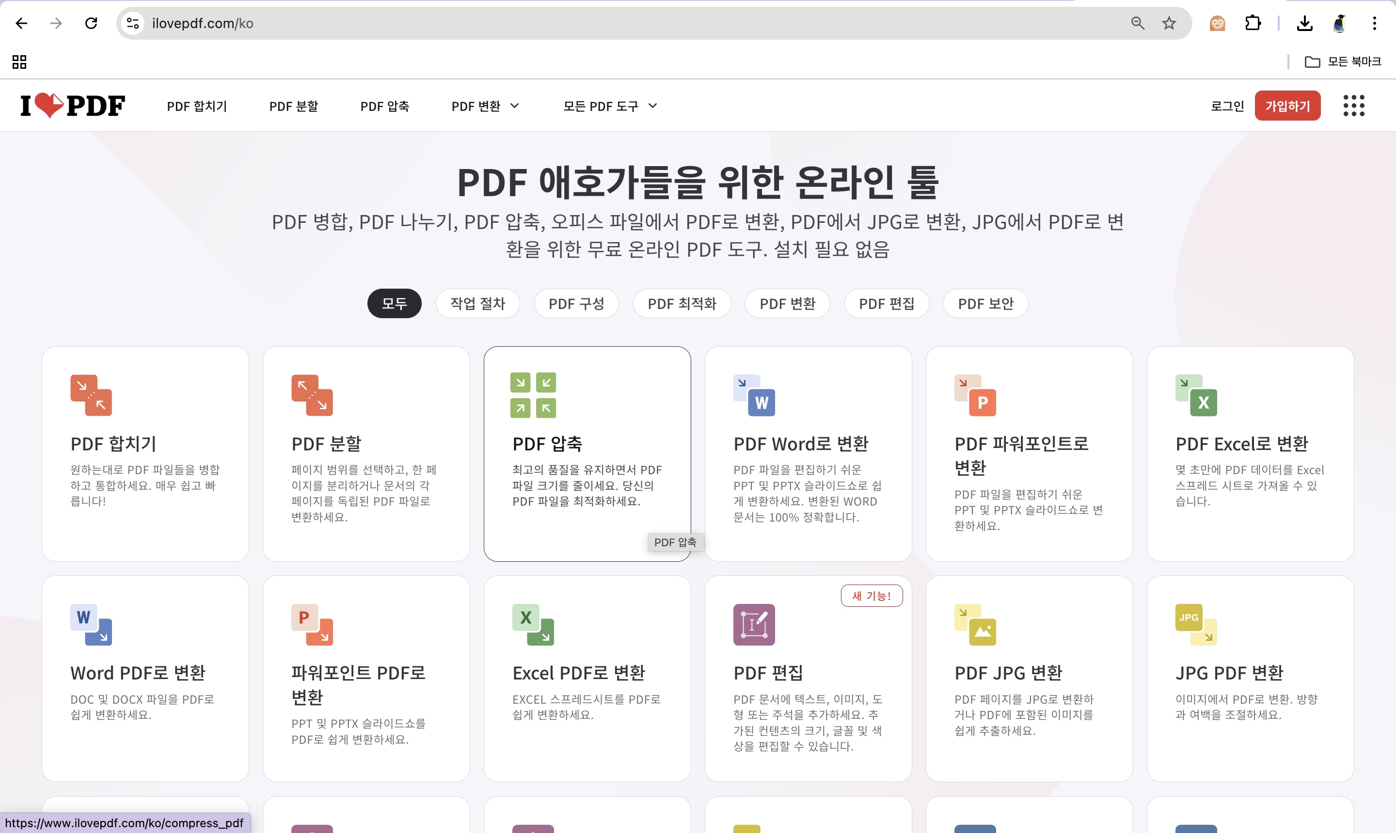Open PDF 압축 from the top navigation
1396x833 pixels.
click(385, 106)
